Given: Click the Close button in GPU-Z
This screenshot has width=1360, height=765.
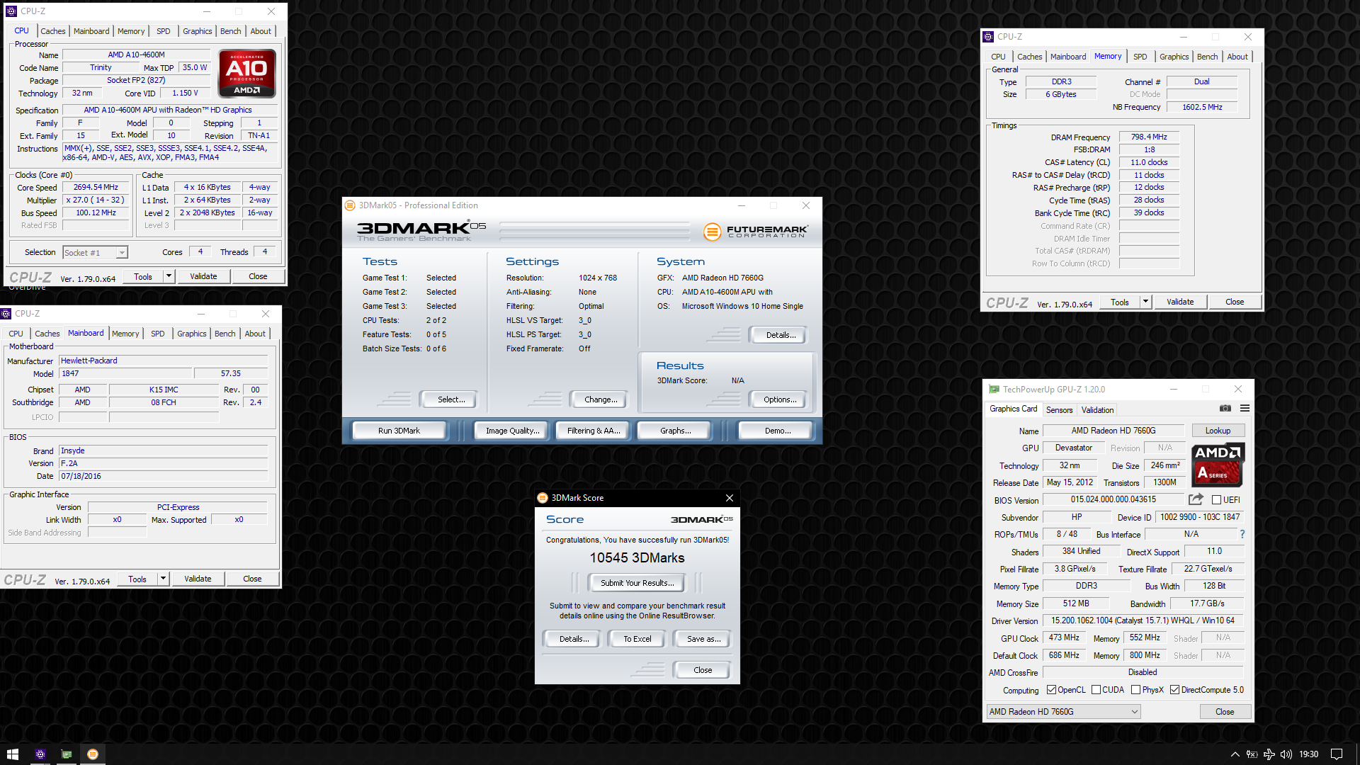Looking at the screenshot, I should (1225, 712).
